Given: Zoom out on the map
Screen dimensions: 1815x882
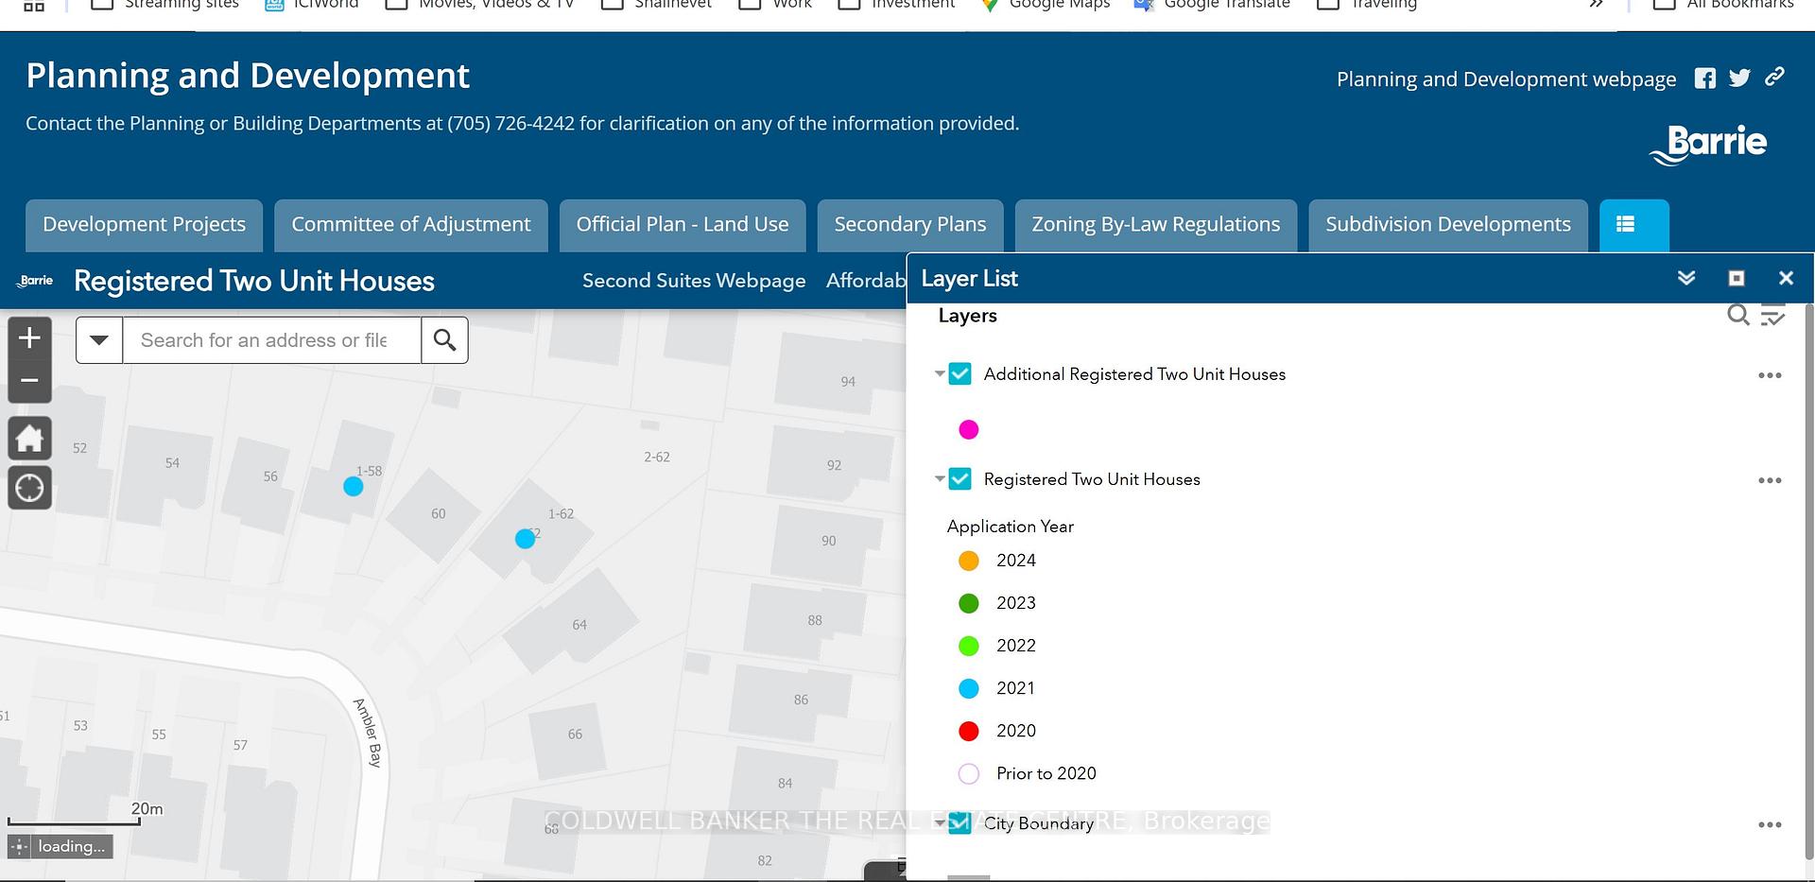Looking at the screenshot, I should [29, 381].
